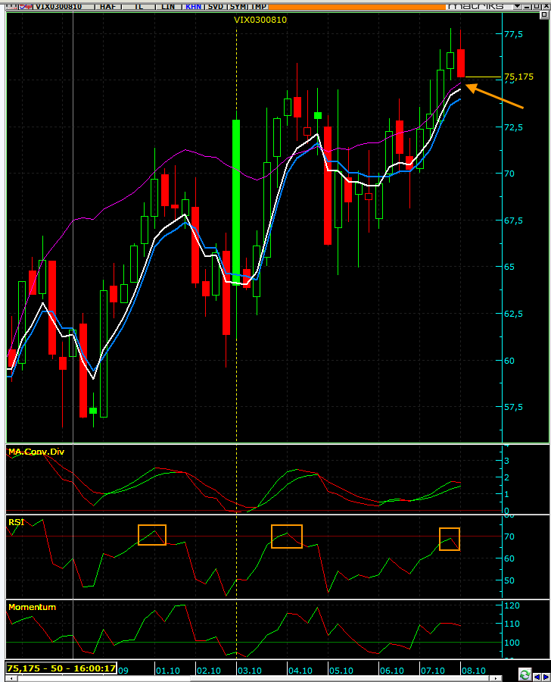The height and width of the screenshot is (682, 551).
Task: Select the leftmost orange rectangle on the RSI panel
Action: click(151, 534)
